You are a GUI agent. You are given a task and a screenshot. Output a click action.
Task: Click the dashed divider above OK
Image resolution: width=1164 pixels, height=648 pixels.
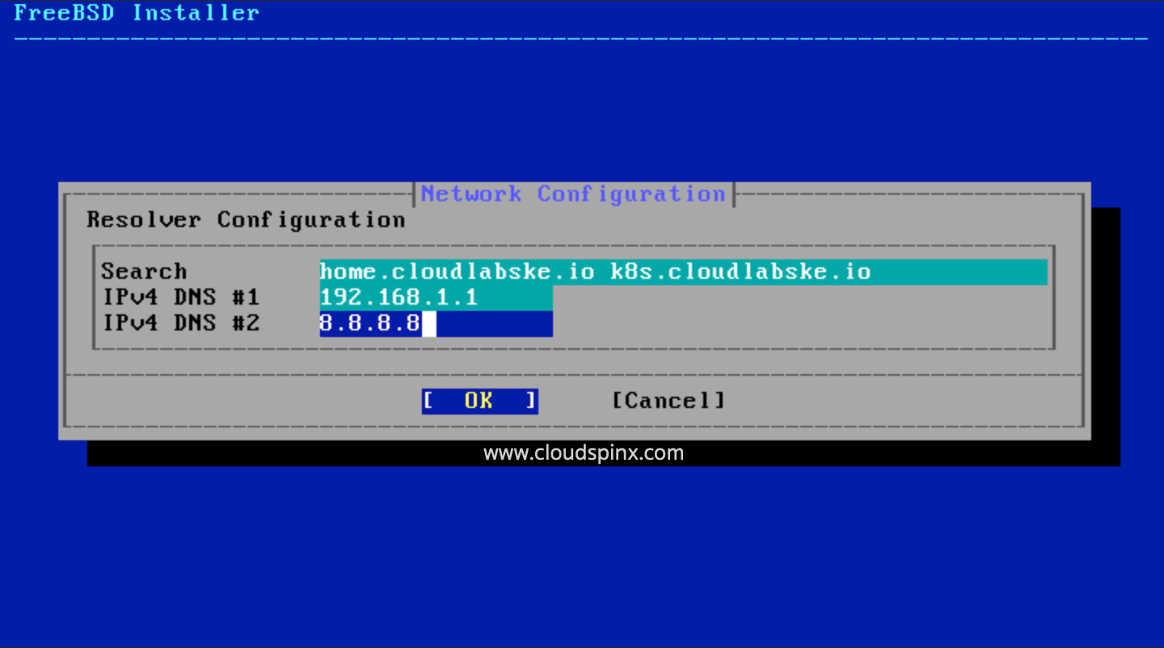574,374
